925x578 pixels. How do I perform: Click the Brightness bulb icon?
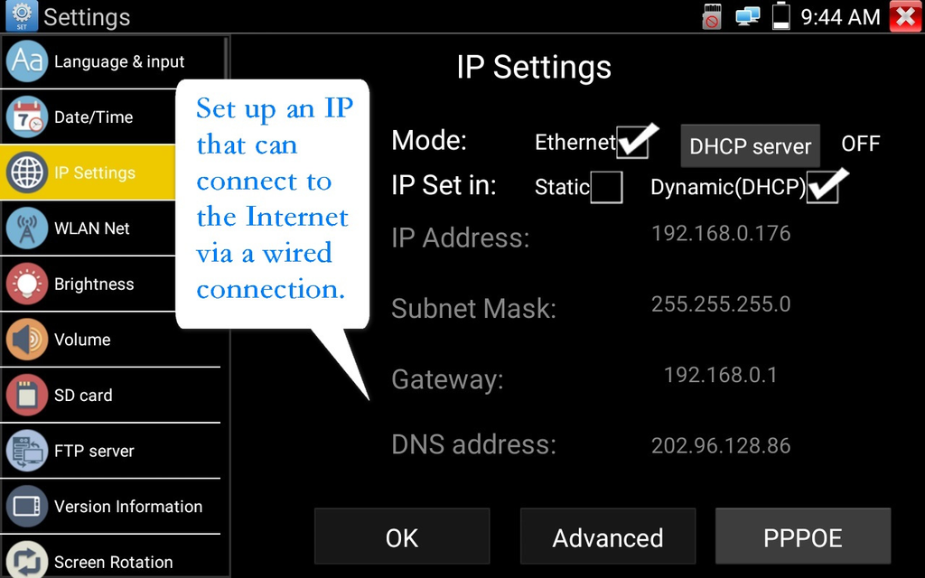pos(27,284)
